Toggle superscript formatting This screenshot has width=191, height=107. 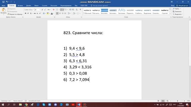[x=40, y=13]
